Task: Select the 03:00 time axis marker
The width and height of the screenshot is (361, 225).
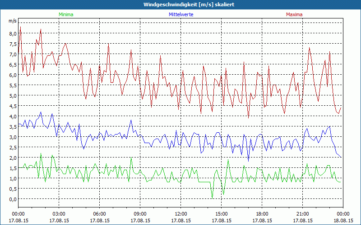Action: click(x=59, y=214)
